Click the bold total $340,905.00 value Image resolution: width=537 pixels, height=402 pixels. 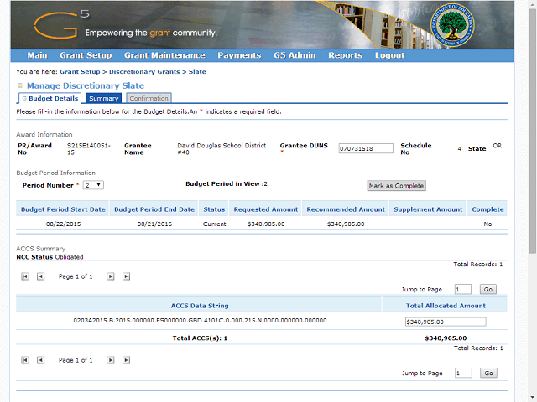[x=446, y=338]
